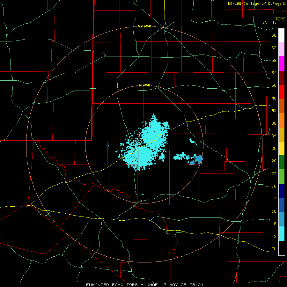287x287 pixels.
Task: Click the '10' legend value
Action: (x=274, y=211)
